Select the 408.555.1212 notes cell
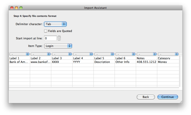Viewport: 191px width, 115px height. (x=146, y=62)
